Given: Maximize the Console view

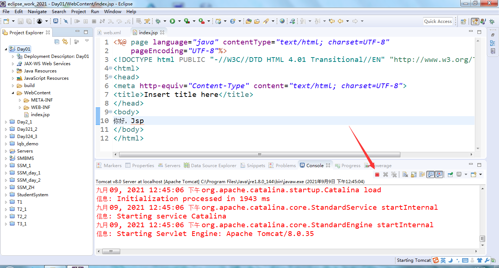Looking at the screenshot, I should click(479, 165).
